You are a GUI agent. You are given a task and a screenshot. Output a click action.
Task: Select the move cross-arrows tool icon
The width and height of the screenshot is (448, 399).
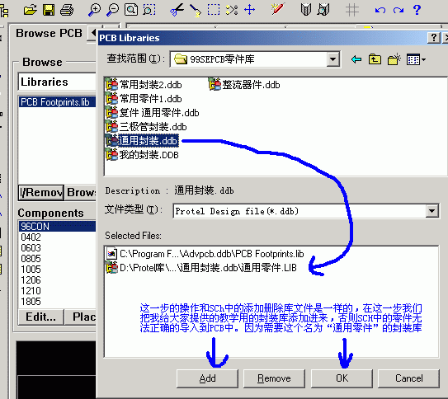250,10
